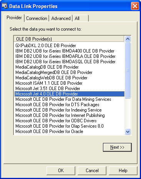The height and width of the screenshot is (179, 141).
Task: Close the Data Link Properties dialog
Action: [135, 6]
